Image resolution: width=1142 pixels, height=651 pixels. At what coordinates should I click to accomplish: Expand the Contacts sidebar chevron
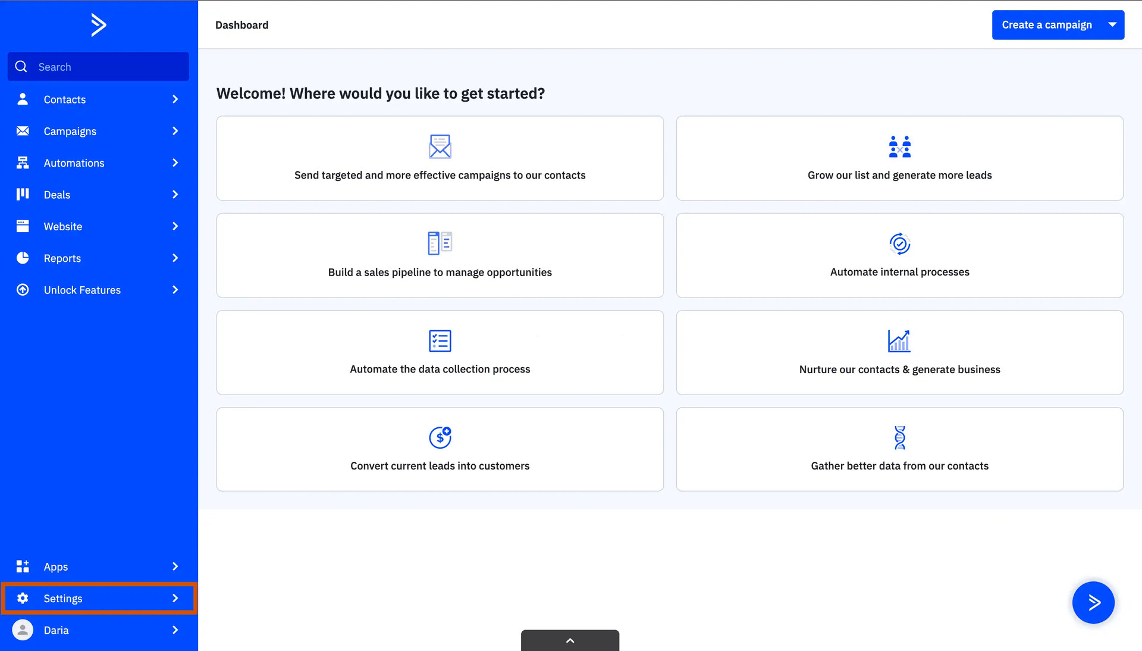point(175,99)
